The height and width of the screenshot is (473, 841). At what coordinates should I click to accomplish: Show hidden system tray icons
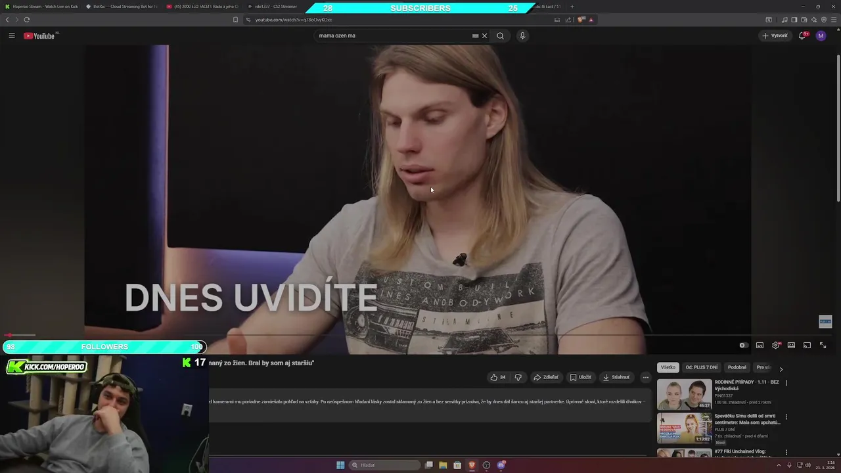779,465
